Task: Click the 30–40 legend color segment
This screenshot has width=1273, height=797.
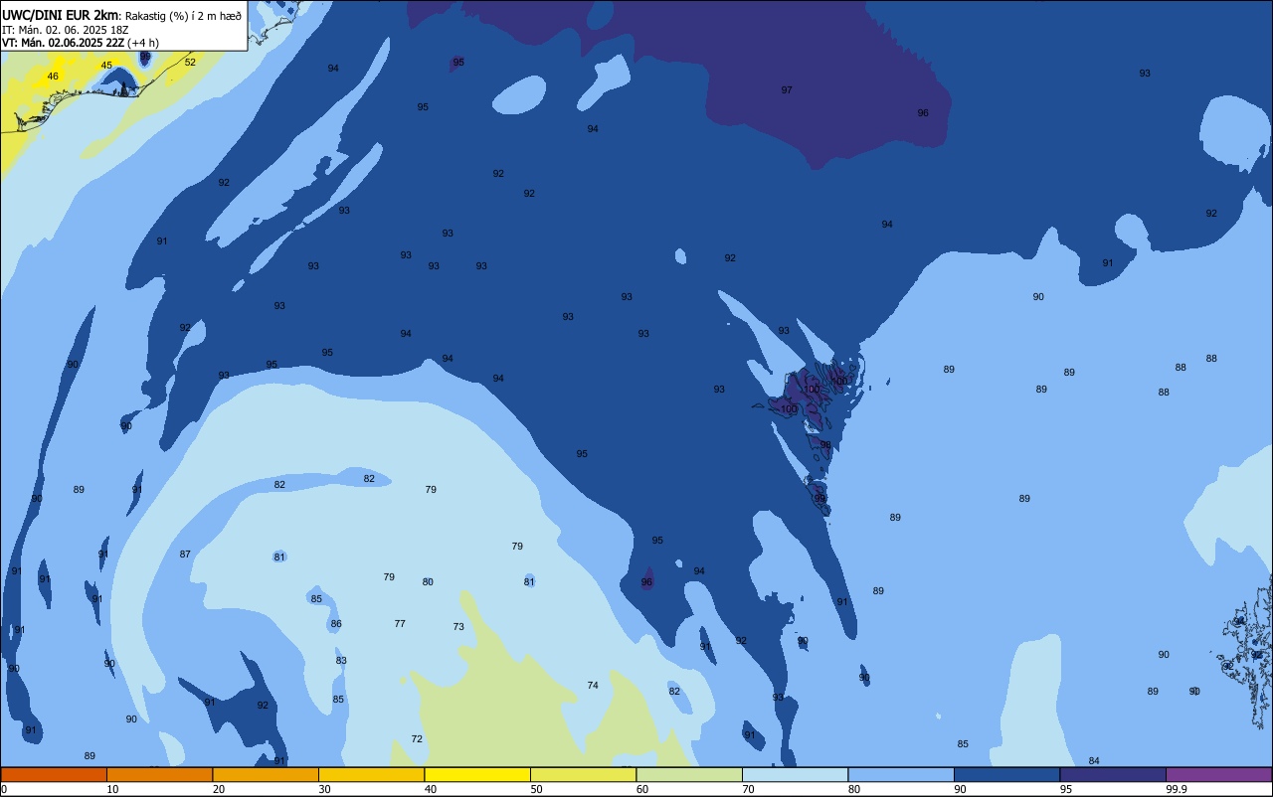Action: [371, 774]
